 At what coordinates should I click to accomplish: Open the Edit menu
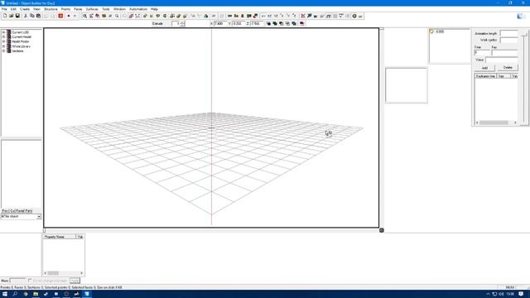pos(13,9)
